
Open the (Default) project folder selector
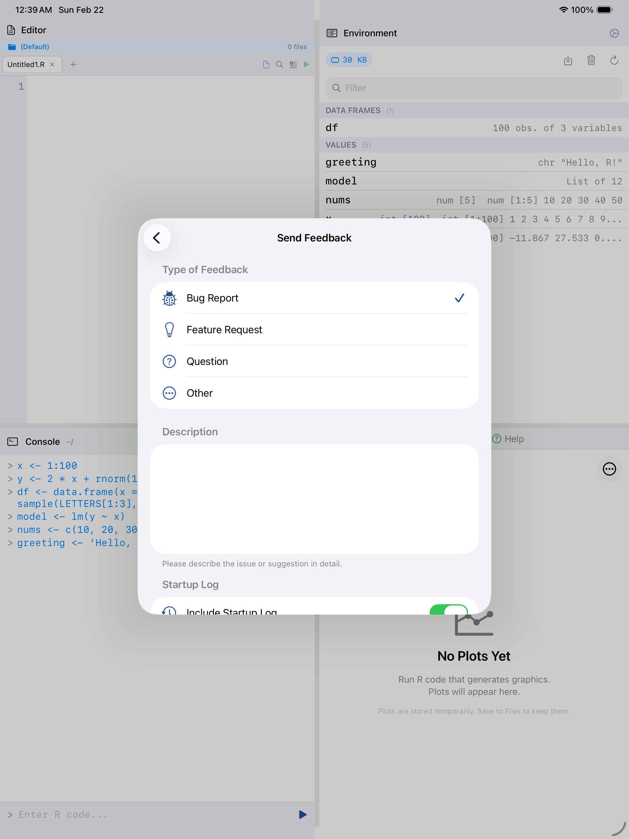coord(34,46)
